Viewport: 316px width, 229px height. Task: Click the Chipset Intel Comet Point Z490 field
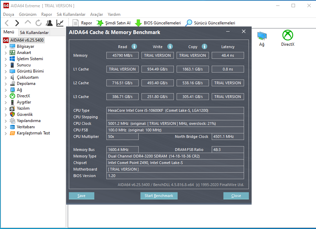coord(175,163)
